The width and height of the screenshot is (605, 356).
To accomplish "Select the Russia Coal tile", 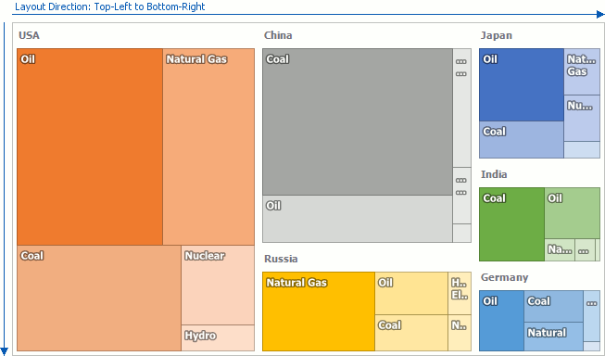I will 411,333.
